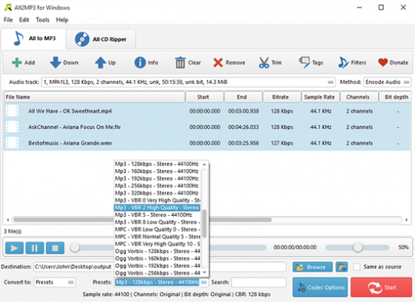Click the Add files plus icon

point(17,63)
